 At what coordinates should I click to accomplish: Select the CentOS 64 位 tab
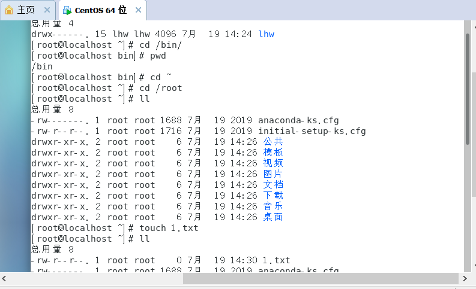tap(102, 10)
